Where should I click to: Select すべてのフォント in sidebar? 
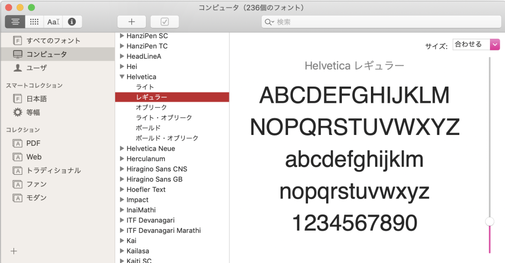(53, 40)
